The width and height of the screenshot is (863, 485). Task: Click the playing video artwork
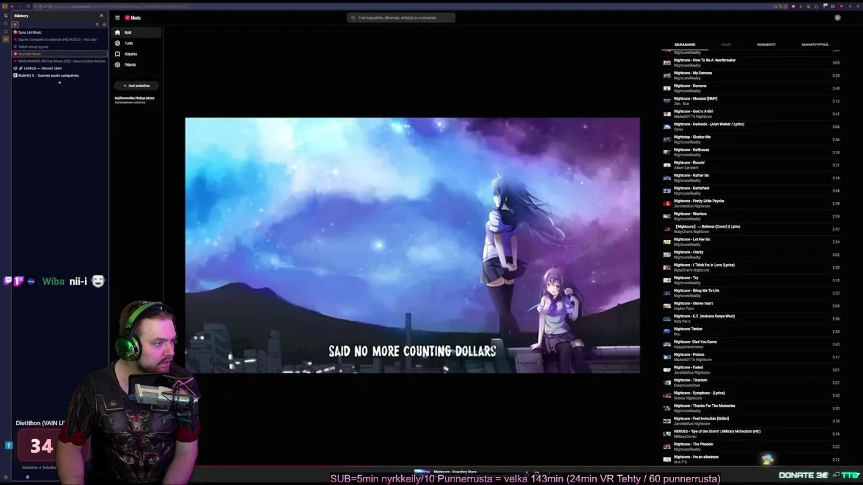[x=413, y=246]
